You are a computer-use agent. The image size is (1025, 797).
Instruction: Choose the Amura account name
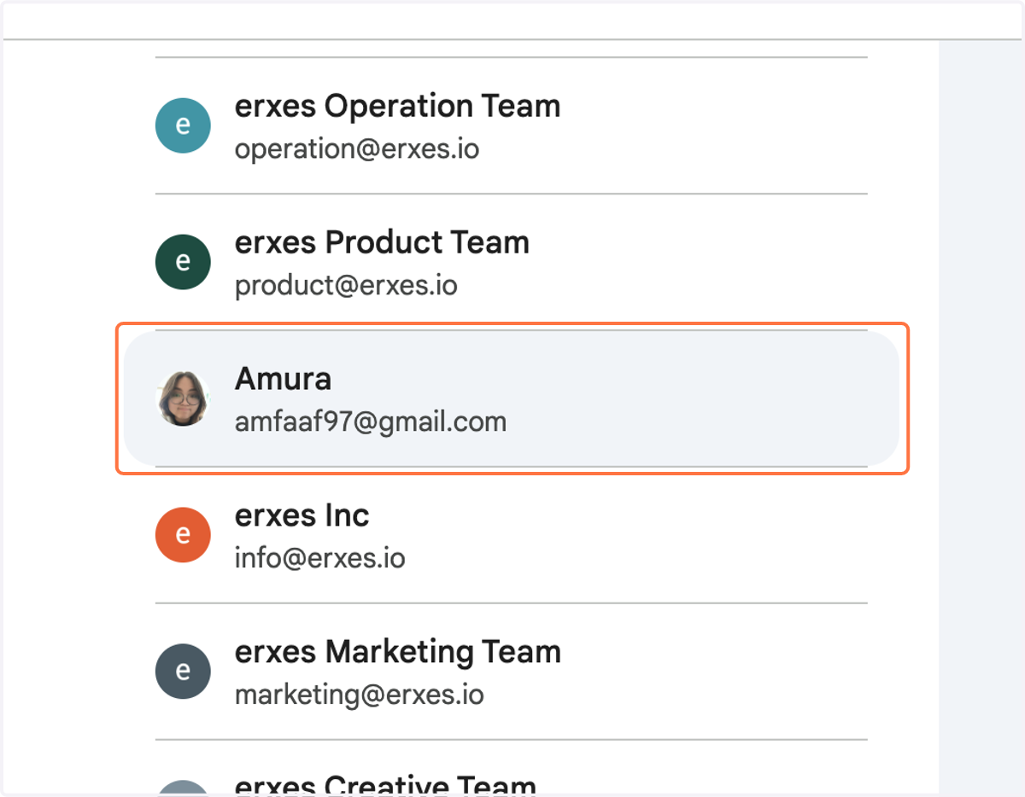click(x=283, y=380)
